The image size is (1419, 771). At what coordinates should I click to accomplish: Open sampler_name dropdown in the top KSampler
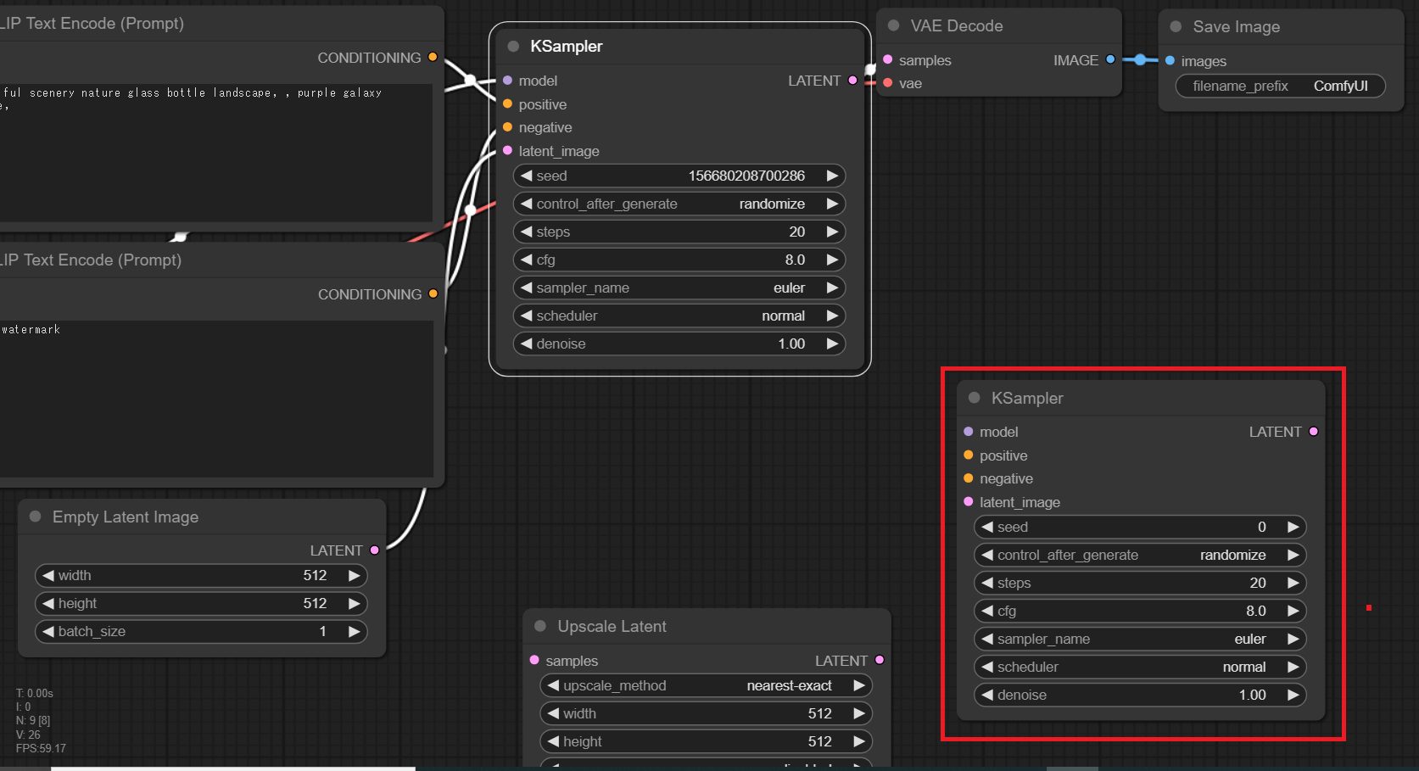coord(679,288)
